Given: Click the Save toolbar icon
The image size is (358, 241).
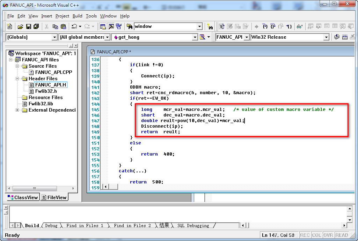Looking at the screenshot, I should pos(29,27).
